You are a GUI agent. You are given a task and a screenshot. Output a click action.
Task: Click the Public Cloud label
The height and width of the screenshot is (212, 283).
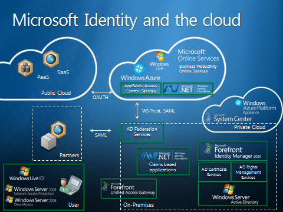pos(56,92)
